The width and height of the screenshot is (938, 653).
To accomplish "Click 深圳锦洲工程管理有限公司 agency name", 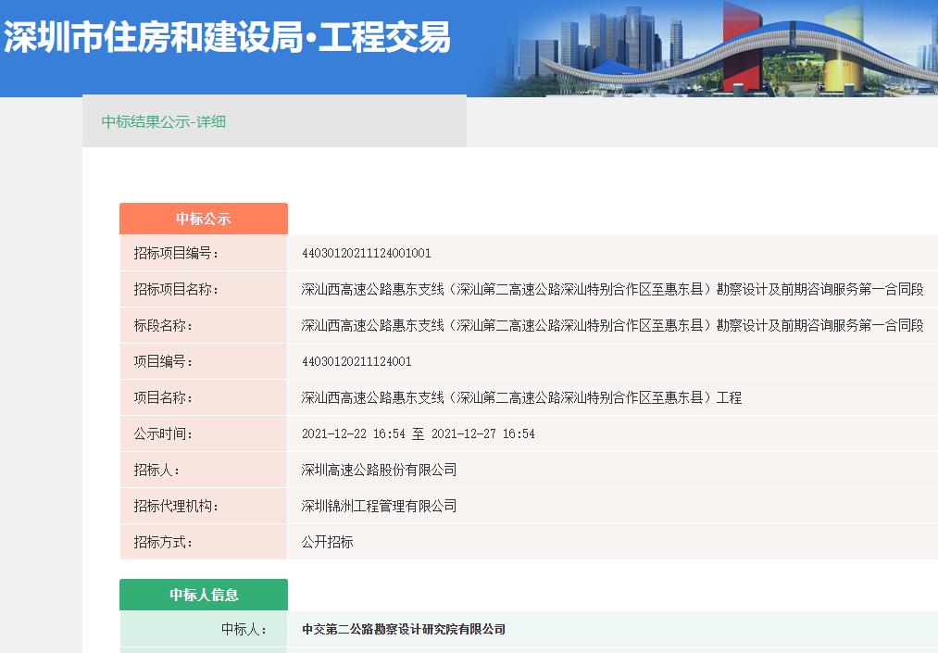I will 379,506.
